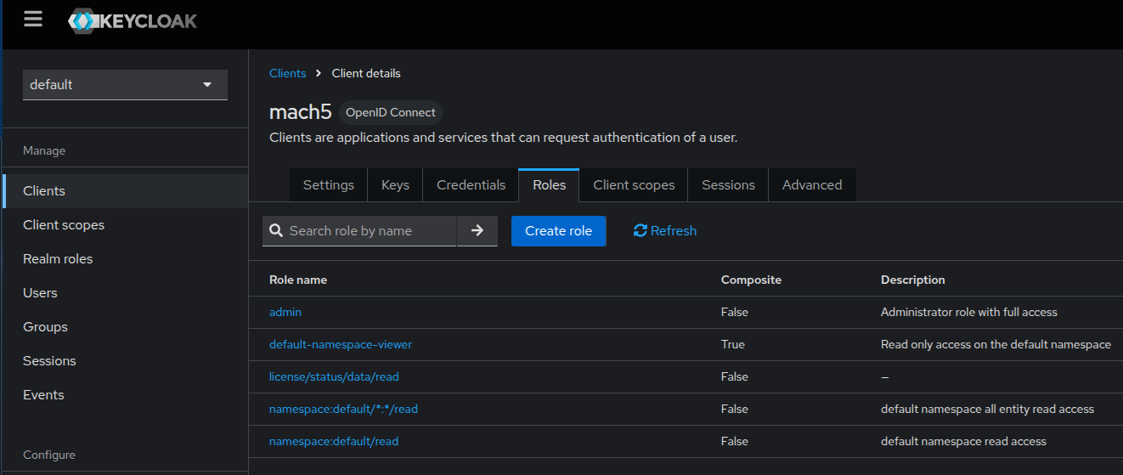Open the Advanced tab
Image resolution: width=1123 pixels, height=475 pixels.
(811, 185)
